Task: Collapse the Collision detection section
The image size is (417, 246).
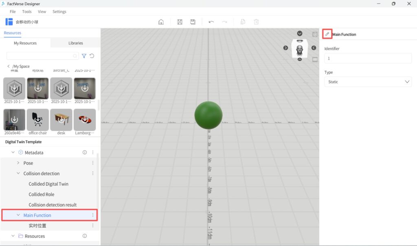Action: [x=18, y=173]
